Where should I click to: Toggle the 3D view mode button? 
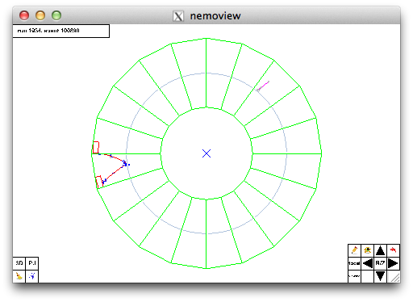click(x=19, y=263)
